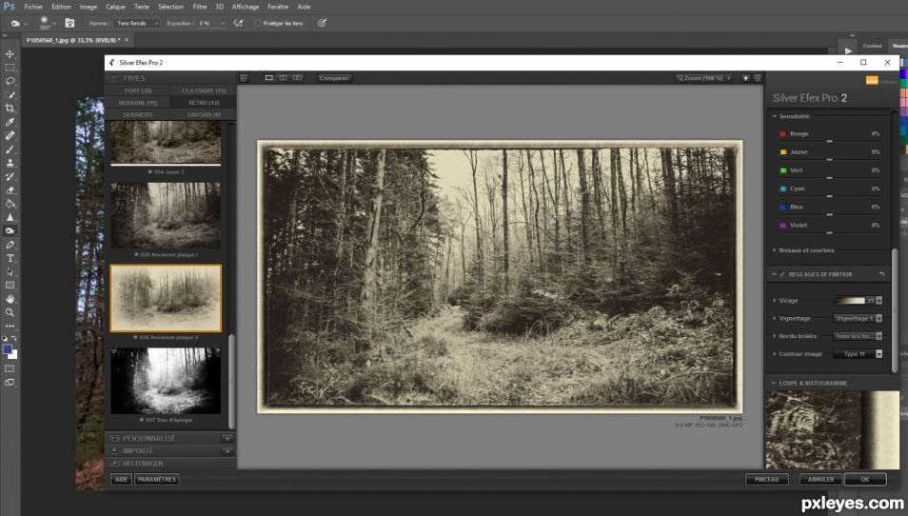Enable the airbrush mode icon
908x516 pixels.
point(238,23)
